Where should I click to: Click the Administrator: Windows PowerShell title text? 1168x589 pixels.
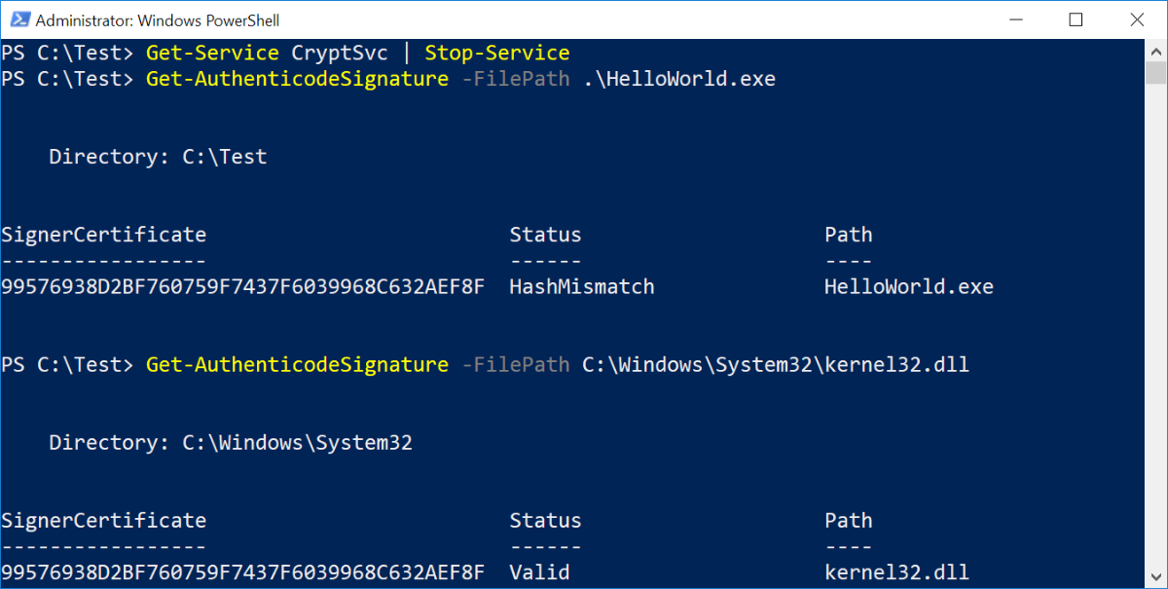(157, 19)
